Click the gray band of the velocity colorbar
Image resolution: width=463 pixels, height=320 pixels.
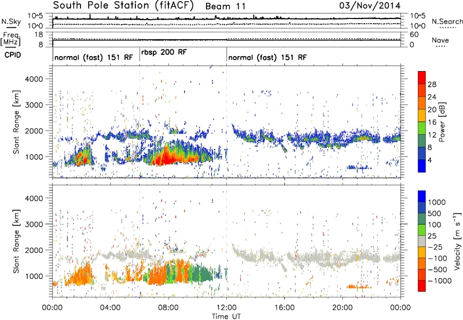(422, 241)
